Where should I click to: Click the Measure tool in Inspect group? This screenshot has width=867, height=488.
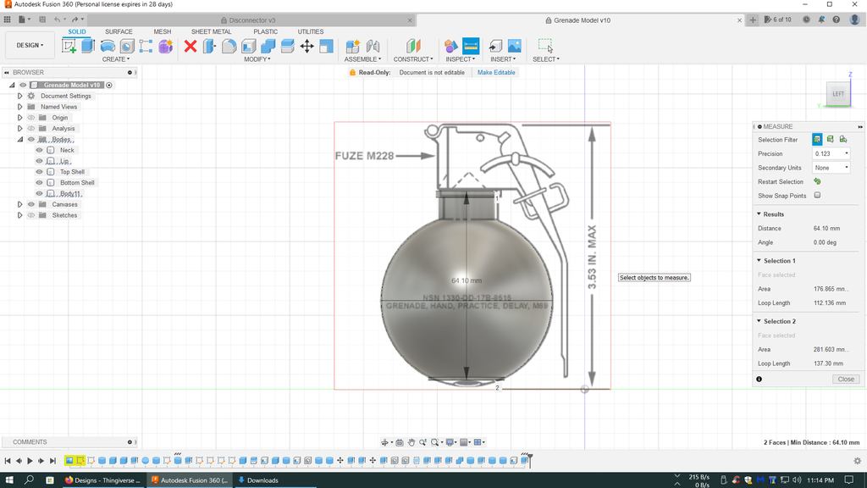tap(471, 46)
